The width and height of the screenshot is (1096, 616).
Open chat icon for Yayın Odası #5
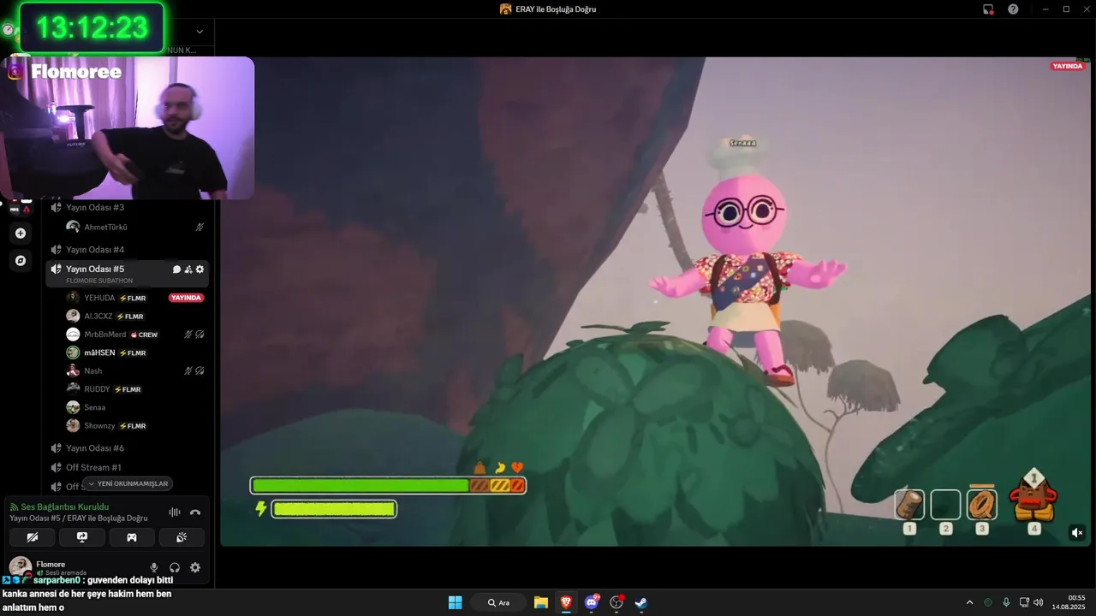click(176, 269)
